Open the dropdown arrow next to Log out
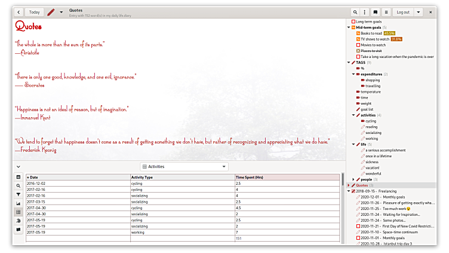The height and width of the screenshot is (253, 449). tap(419, 12)
